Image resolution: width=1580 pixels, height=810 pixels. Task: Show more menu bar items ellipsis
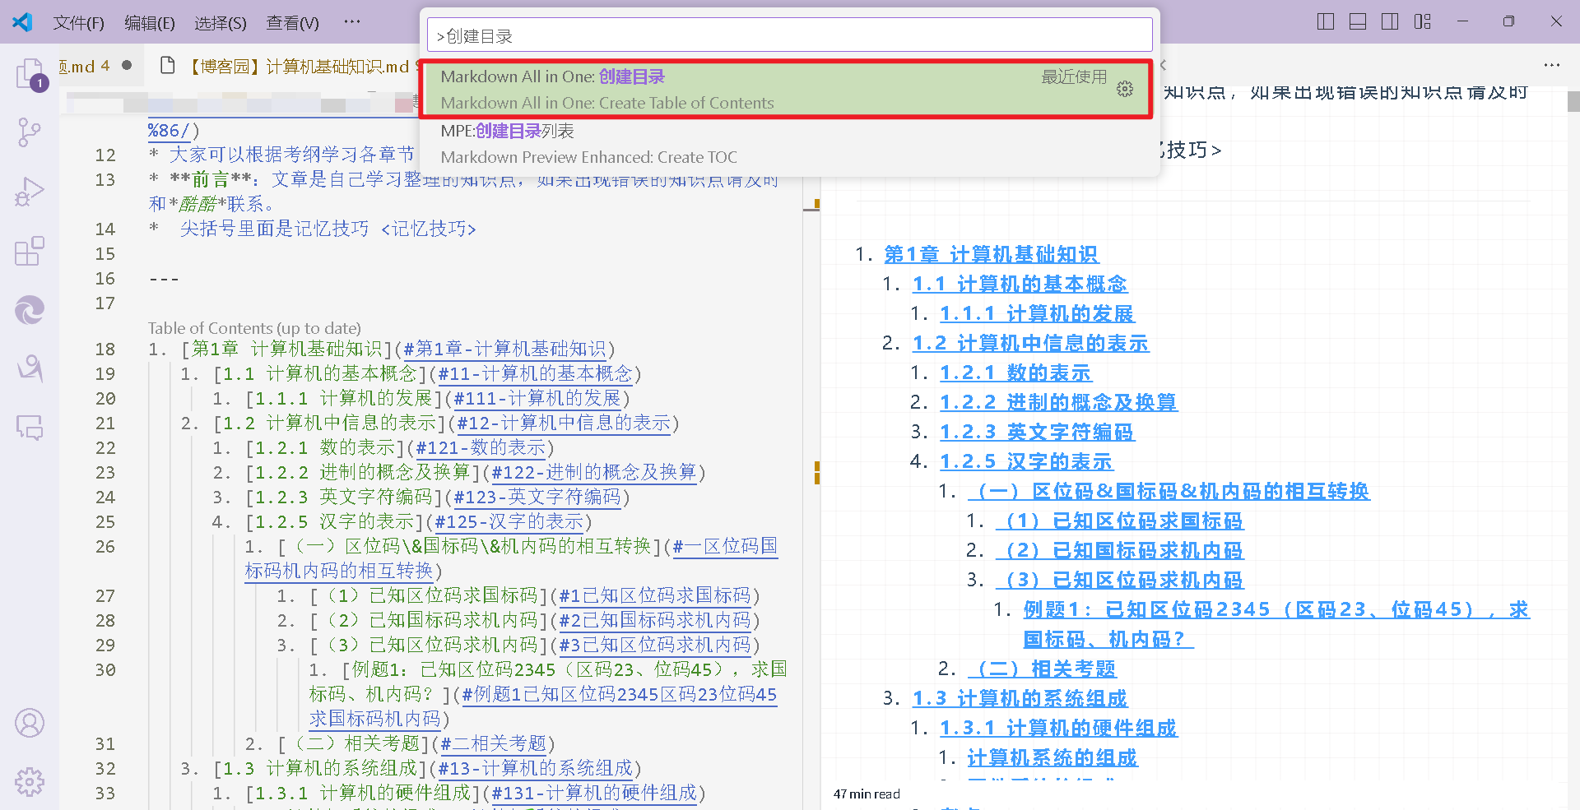[352, 22]
